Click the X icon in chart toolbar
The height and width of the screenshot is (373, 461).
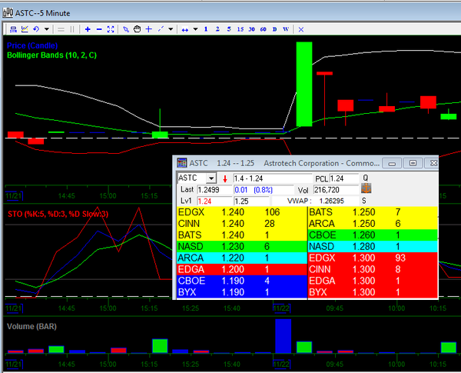click(x=300, y=29)
